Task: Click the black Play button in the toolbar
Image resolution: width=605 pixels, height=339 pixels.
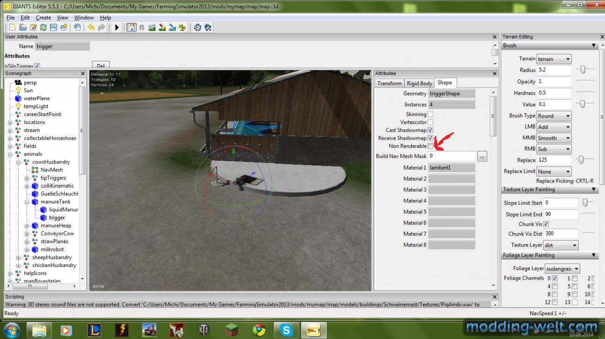Action: pos(117,27)
